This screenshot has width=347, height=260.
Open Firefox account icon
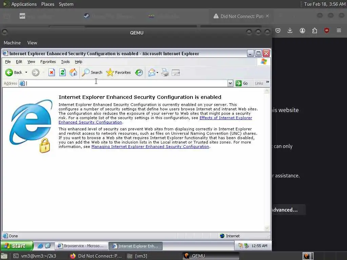click(302, 30)
